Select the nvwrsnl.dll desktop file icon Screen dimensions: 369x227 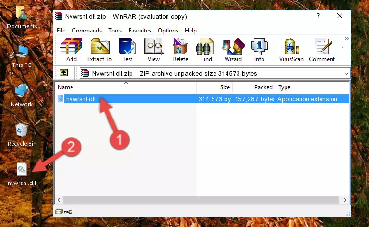(22, 174)
